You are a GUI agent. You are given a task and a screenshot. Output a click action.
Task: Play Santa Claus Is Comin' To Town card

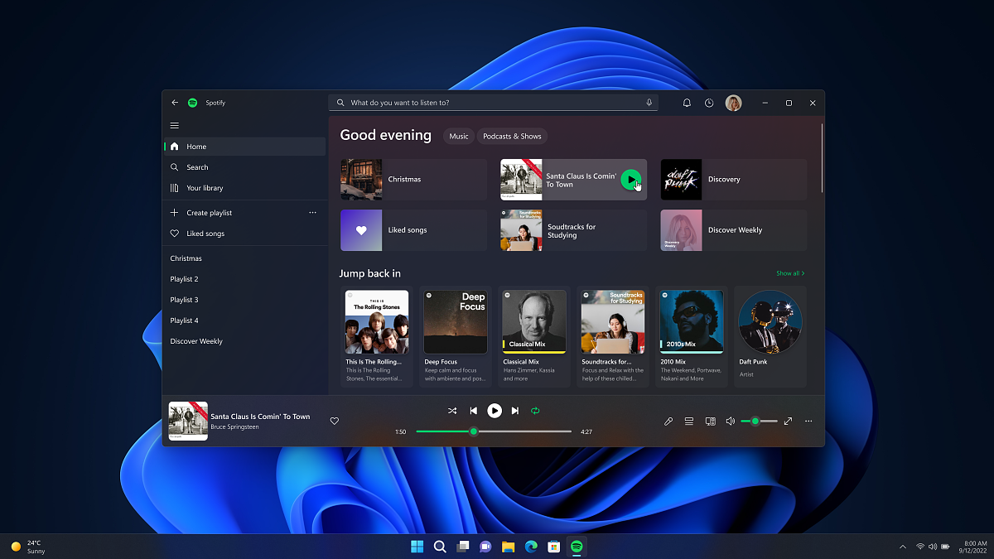pos(630,179)
